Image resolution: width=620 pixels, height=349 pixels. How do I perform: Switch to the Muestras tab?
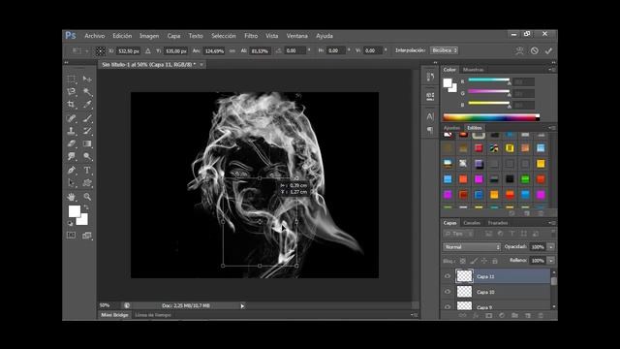(474, 70)
